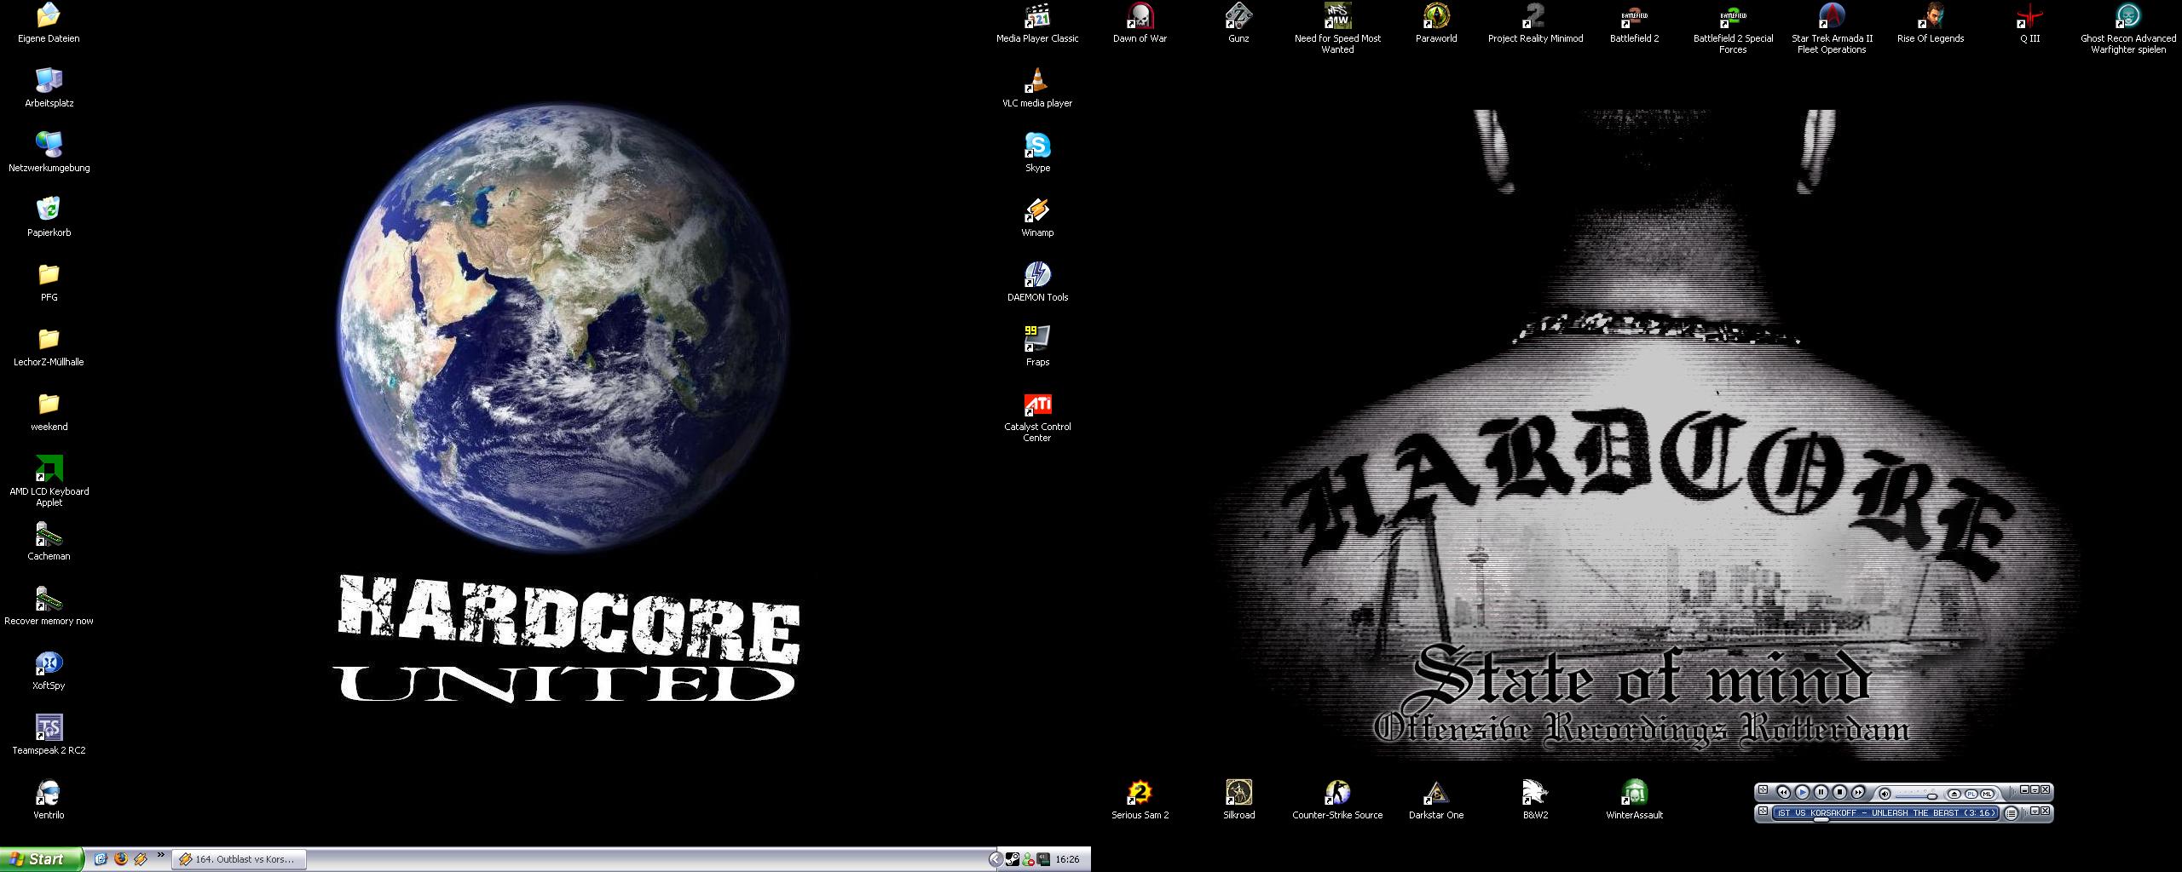Select the Cacheman shortcut
The image size is (2182, 872).
click(x=49, y=541)
